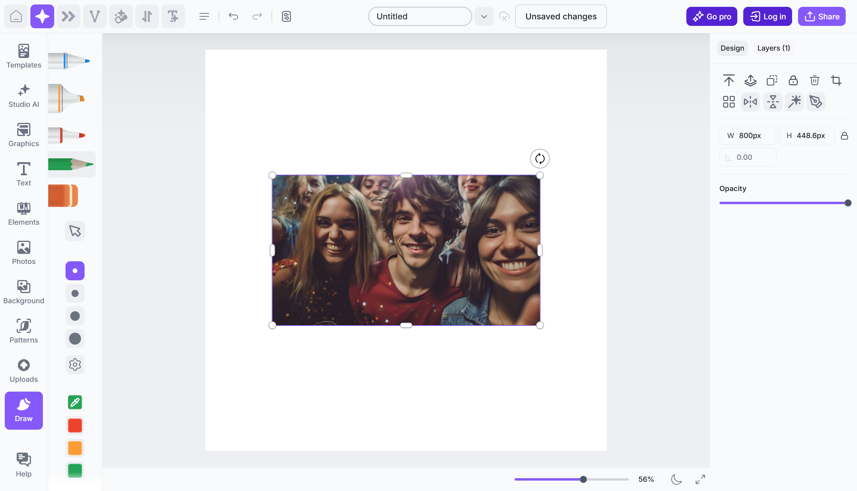Duplicate the selected image layer

[x=772, y=80]
